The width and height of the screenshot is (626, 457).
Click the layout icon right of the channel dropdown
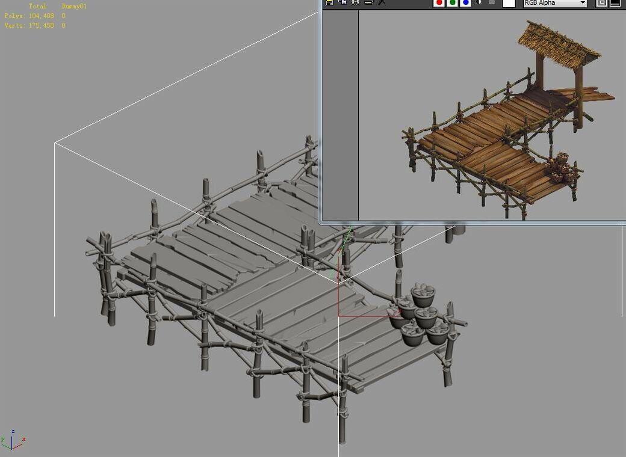click(x=601, y=3)
